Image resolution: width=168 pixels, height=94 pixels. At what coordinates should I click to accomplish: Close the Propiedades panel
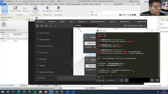27,20
